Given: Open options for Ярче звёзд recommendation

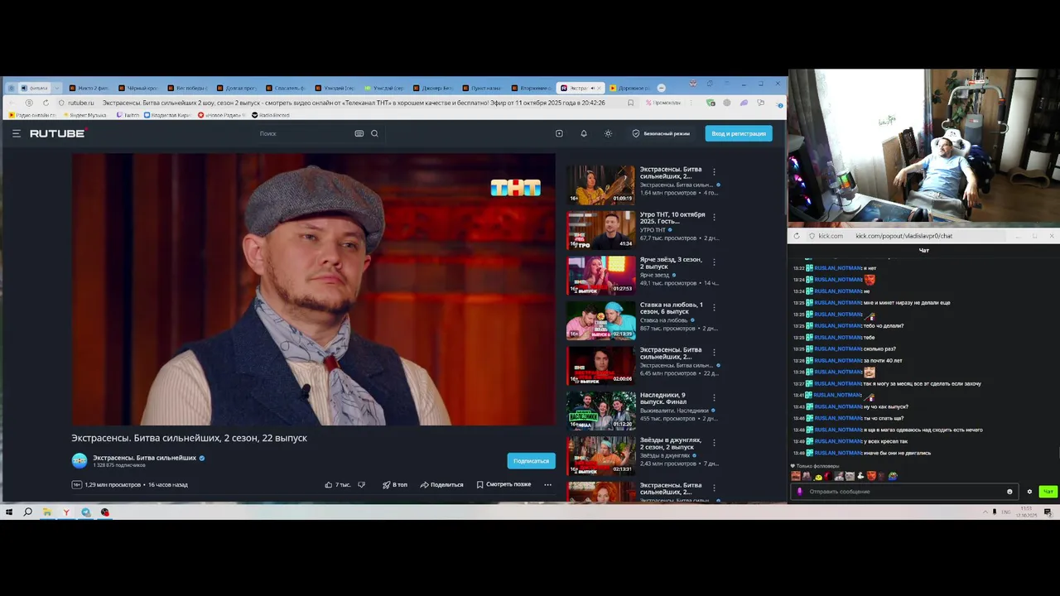Looking at the screenshot, I should [714, 262].
